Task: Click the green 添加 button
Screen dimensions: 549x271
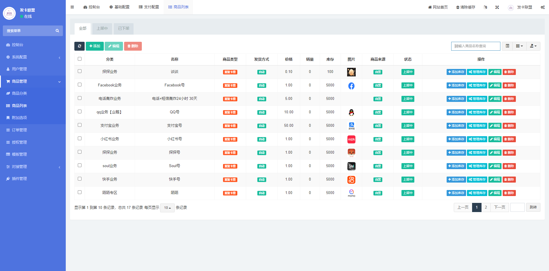Action: (x=95, y=46)
